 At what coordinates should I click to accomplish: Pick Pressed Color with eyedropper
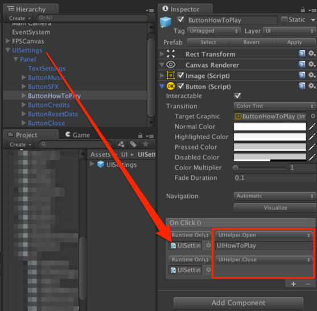[312, 147]
